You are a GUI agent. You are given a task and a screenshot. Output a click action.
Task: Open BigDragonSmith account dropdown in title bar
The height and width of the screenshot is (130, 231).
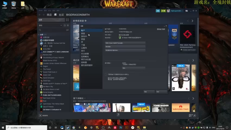pyautogui.click(x=177, y=11)
